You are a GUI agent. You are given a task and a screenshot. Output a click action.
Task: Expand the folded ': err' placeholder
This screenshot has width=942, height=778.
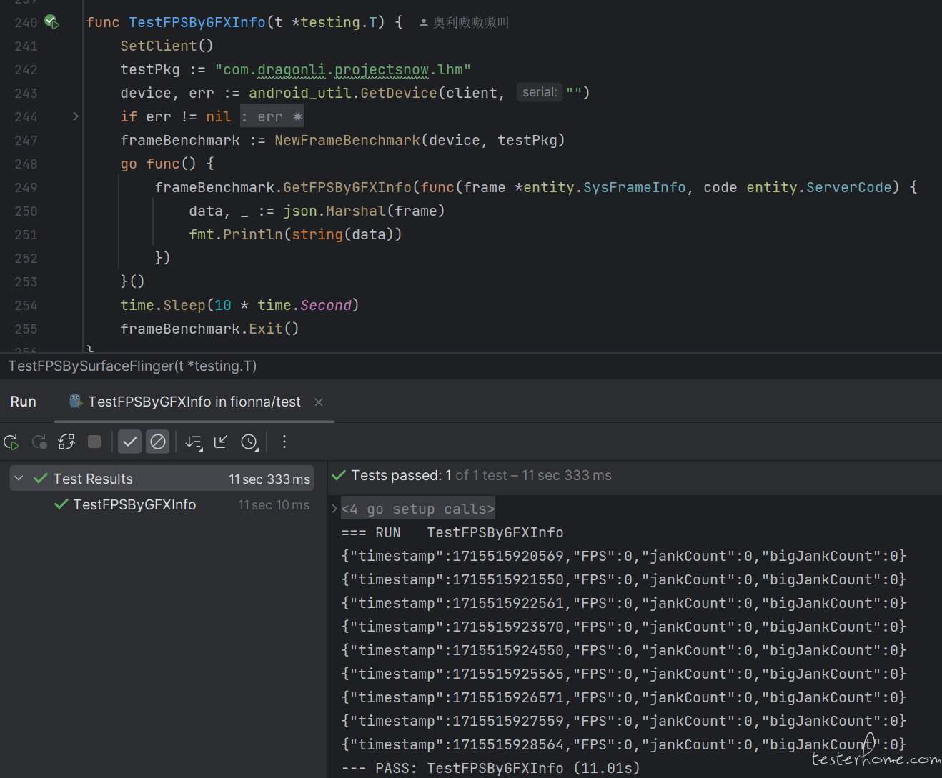(x=272, y=116)
